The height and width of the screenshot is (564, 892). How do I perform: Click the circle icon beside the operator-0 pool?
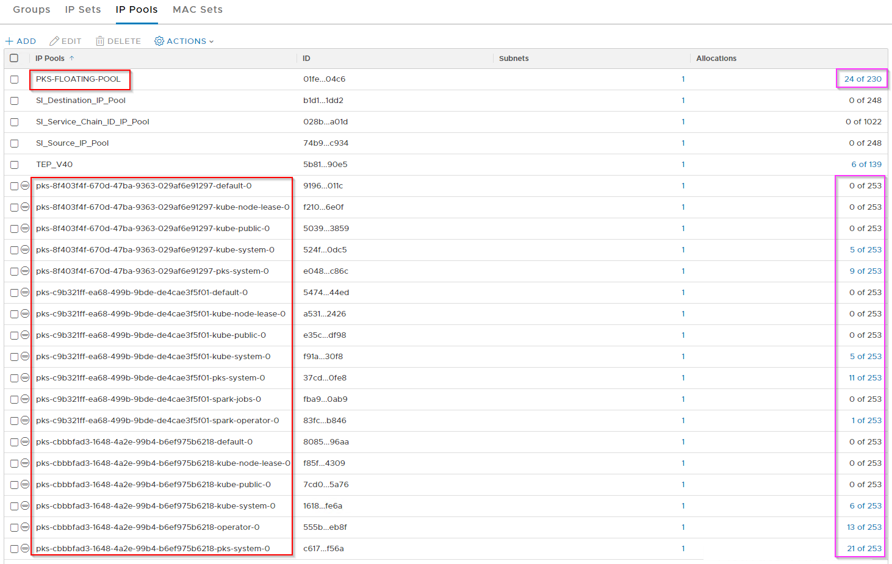click(x=25, y=527)
